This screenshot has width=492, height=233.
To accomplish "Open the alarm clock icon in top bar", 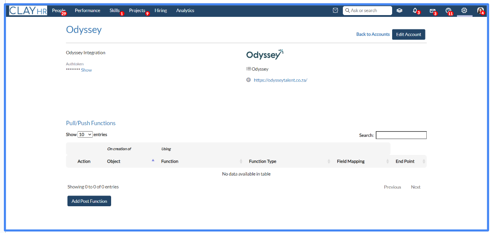I will point(335,10).
